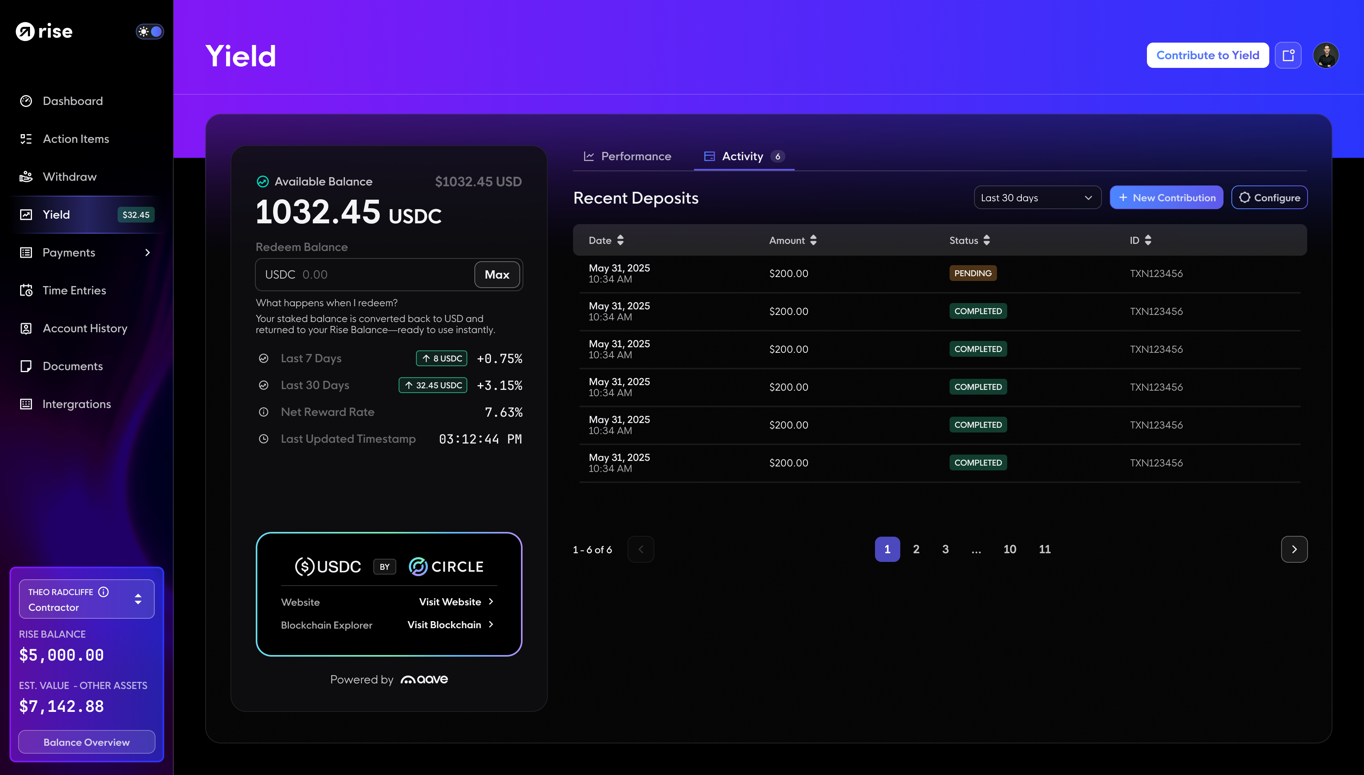1364x775 pixels.
Task: Open the Withdraw page
Action: click(x=69, y=177)
